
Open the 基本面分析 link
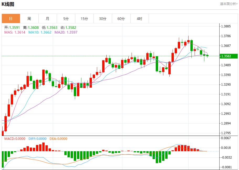pyautogui.click(x=228, y=4)
